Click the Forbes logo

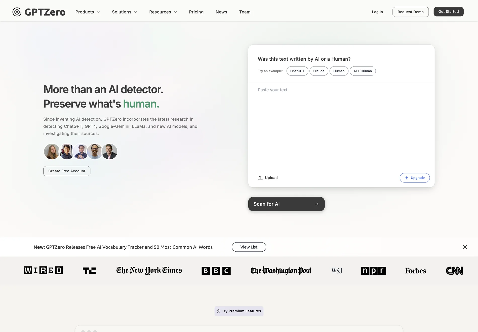415,271
